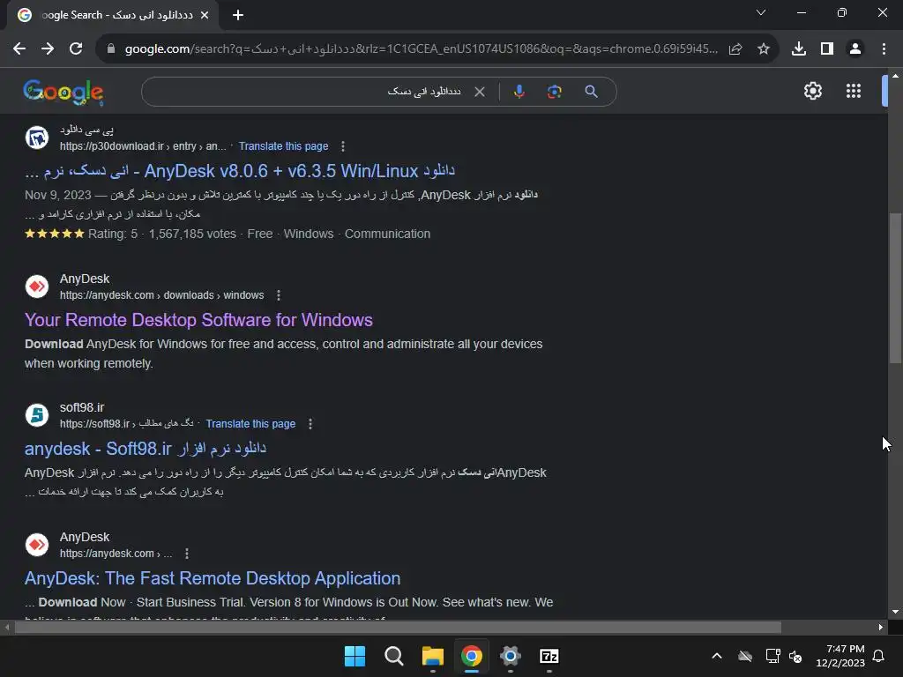The width and height of the screenshot is (903, 677).
Task: Open a new browser tab
Action: coord(238,15)
